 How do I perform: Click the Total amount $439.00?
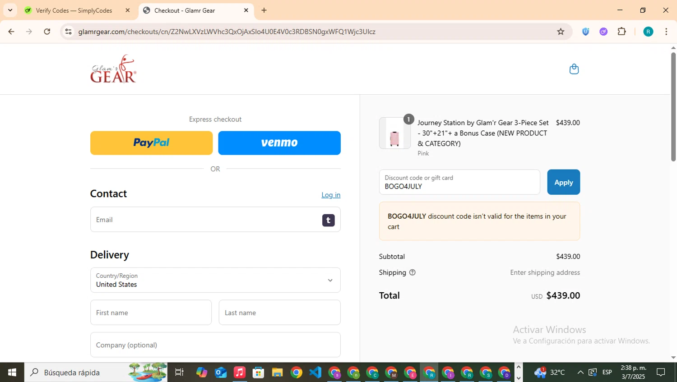coord(563,295)
